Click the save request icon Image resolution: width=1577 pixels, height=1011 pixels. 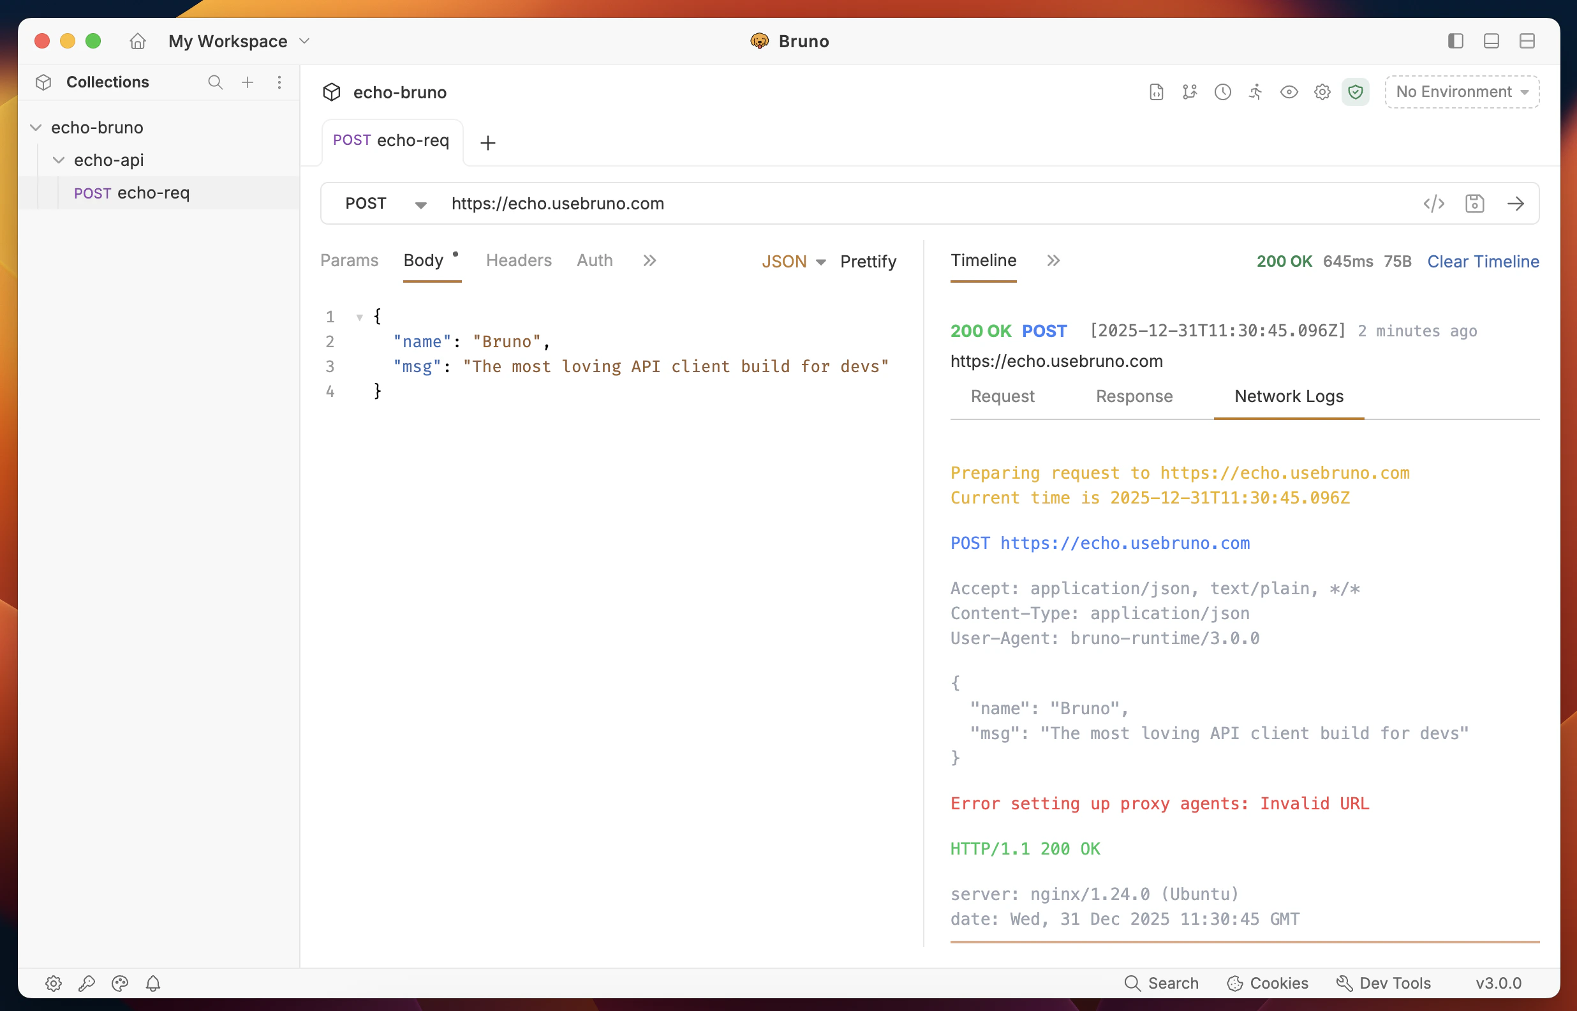point(1475,204)
